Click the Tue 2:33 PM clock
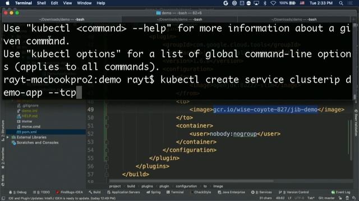Image resolution: width=359 pixels, height=201 pixels. 321,3
